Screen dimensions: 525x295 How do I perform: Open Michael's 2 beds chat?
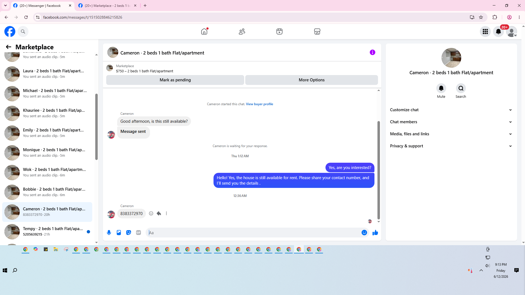click(x=47, y=93)
